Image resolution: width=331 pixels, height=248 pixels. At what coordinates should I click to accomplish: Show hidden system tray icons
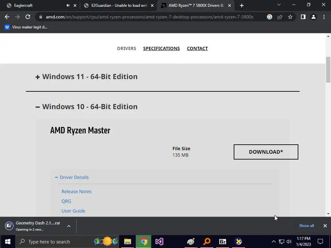point(273,242)
